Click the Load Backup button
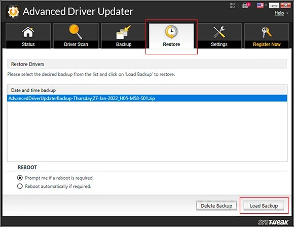 [264, 206]
